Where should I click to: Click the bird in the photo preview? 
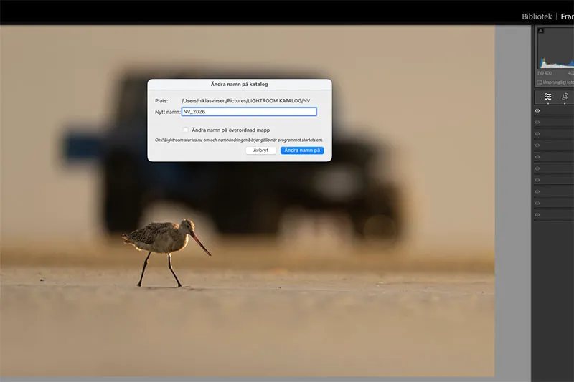(166, 252)
